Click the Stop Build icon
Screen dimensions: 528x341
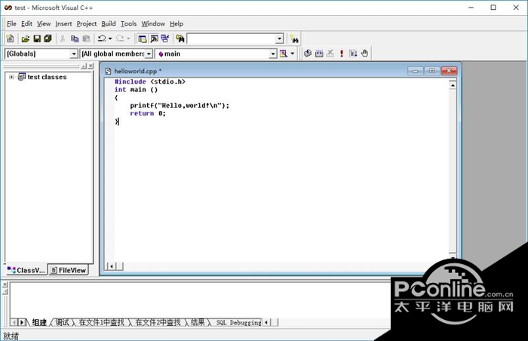[330, 54]
